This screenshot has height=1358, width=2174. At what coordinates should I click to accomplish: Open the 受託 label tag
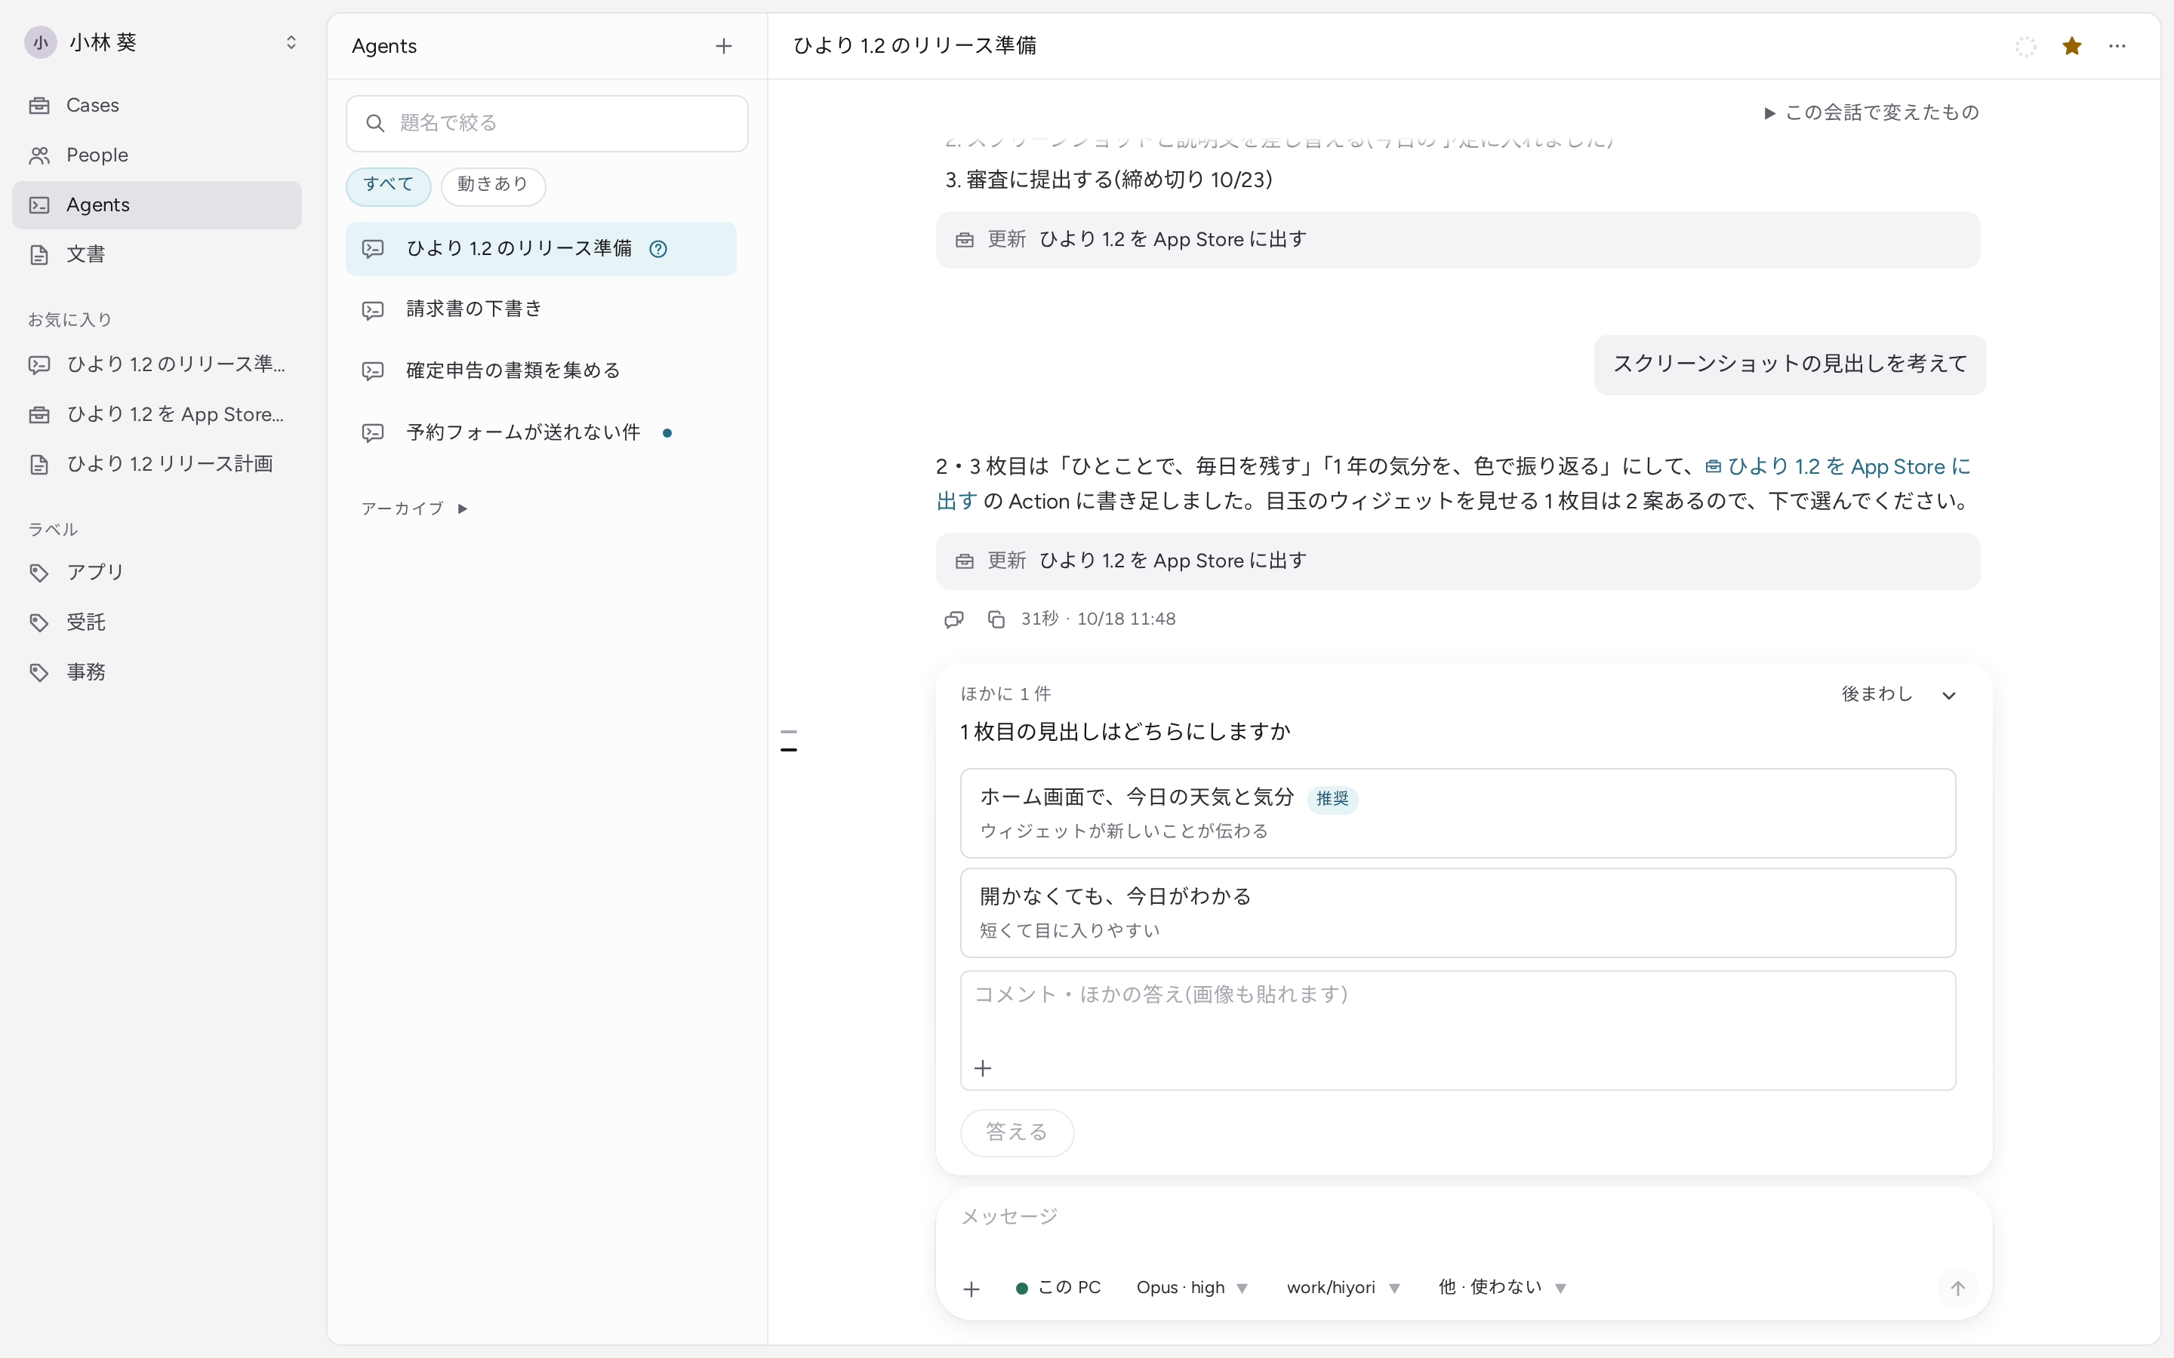(x=156, y=622)
